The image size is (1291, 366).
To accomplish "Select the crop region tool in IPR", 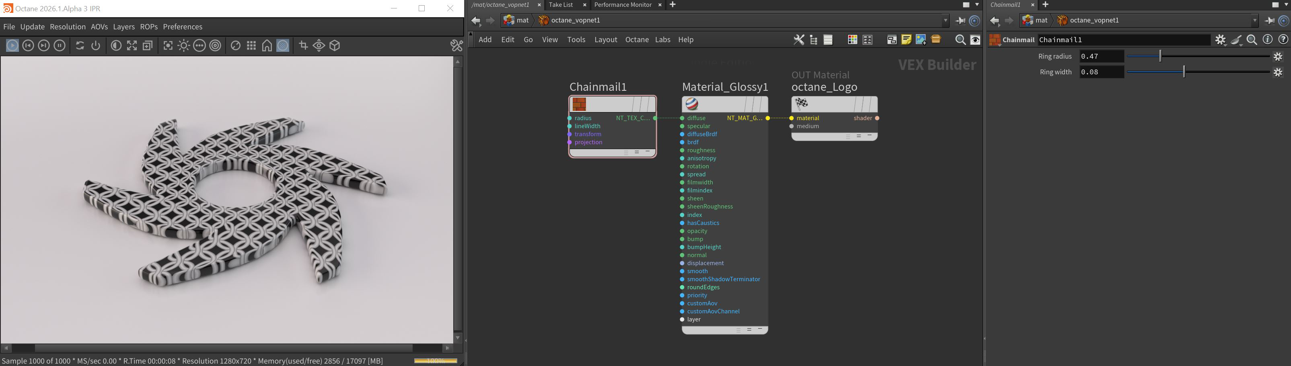I will pos(303,45).
